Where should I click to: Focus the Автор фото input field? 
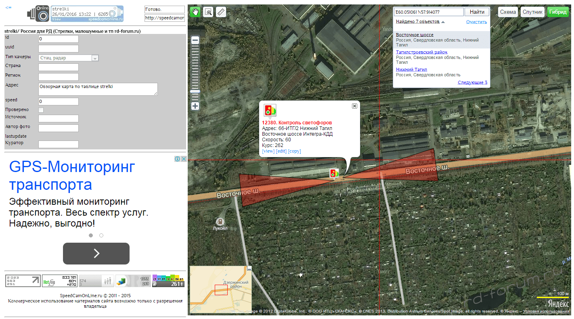pyautogui.click(x=59, y=128)
